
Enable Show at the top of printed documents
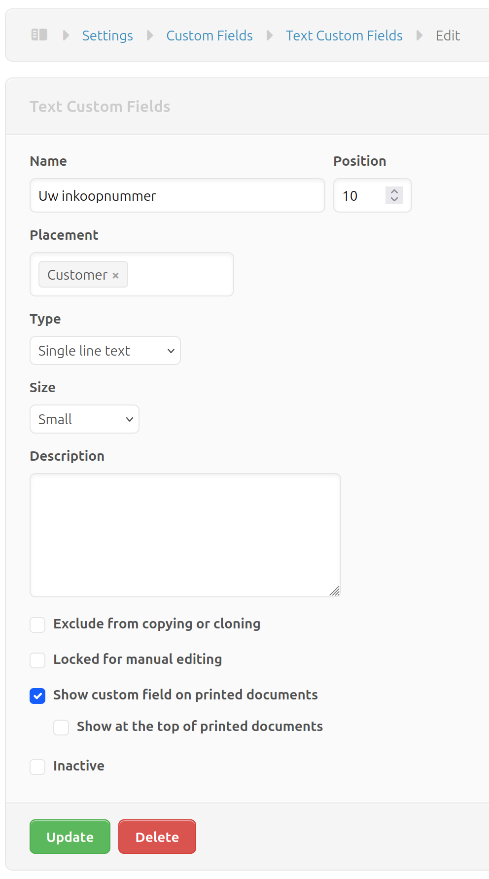[x=61, y=727]
